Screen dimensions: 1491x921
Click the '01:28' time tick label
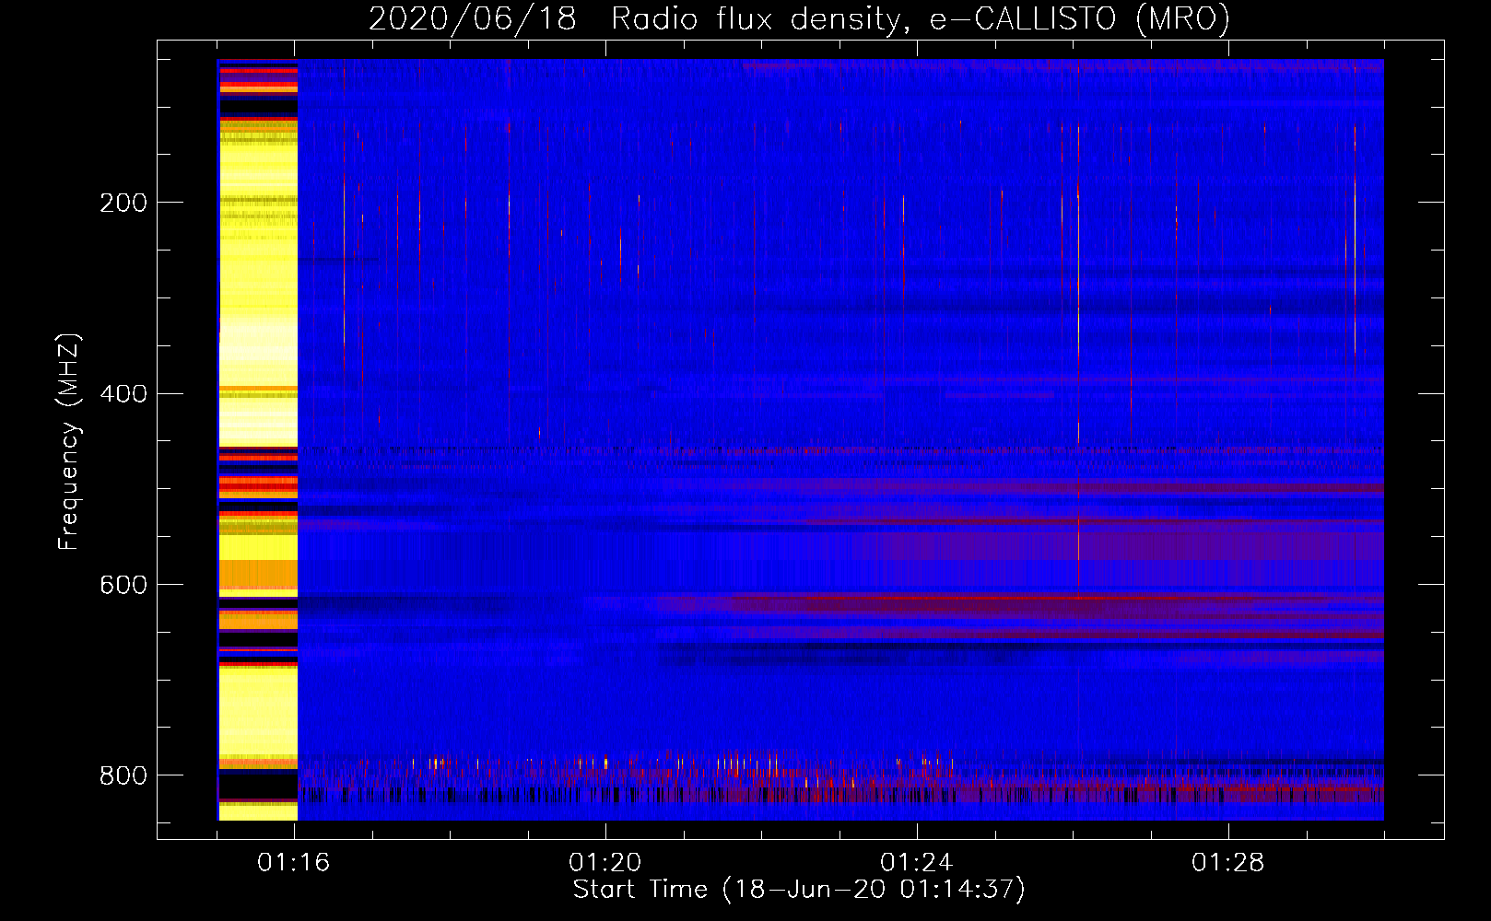(x=1228, y=863)
